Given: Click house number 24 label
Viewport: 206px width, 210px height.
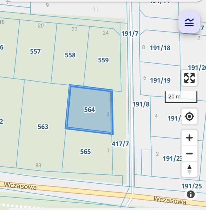Looking at the screenshot, I should pyautogui.click(x=106, y=33).
